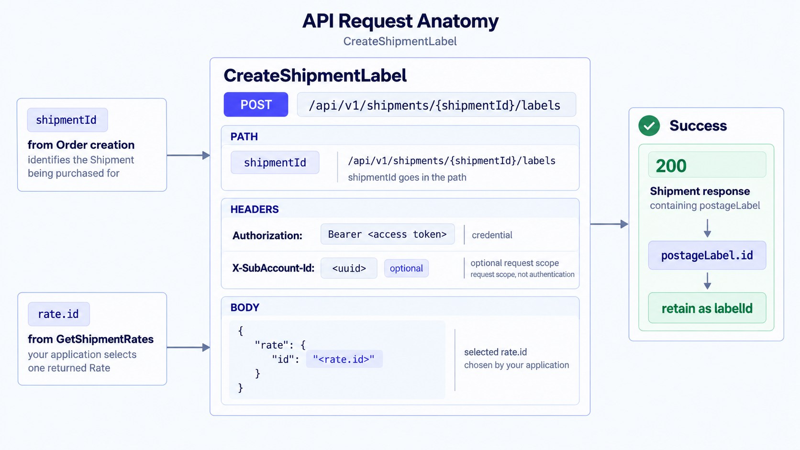Click the "retain as labelId" box

click(x=707, y=308)
